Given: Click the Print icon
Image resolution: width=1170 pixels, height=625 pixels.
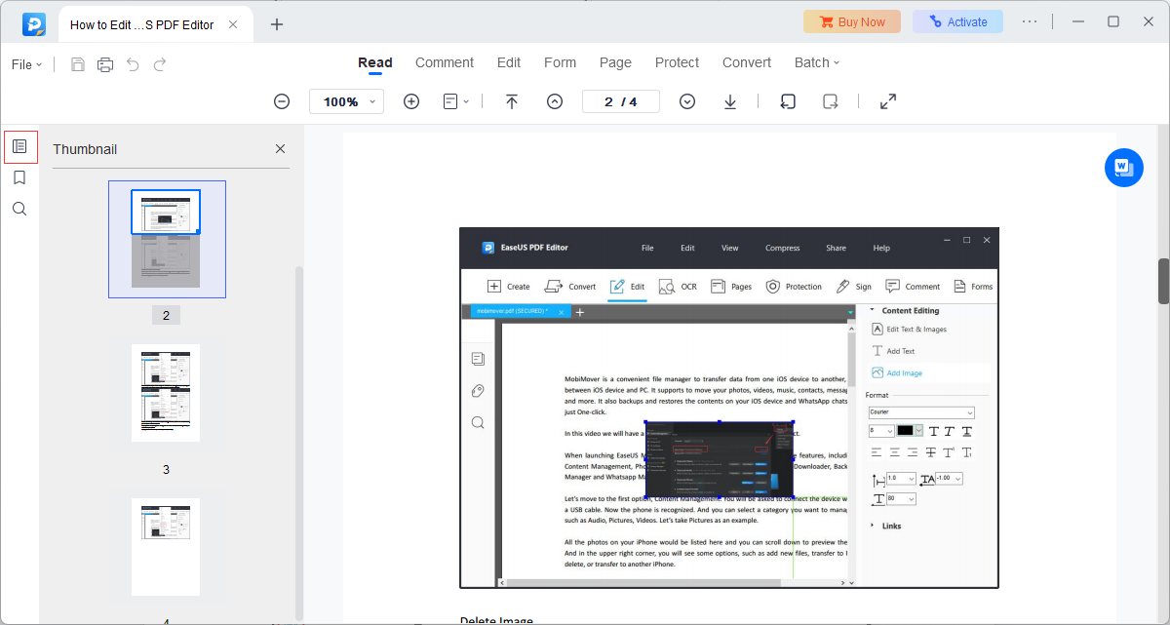Looking at the screenshot, I should 105,64.
